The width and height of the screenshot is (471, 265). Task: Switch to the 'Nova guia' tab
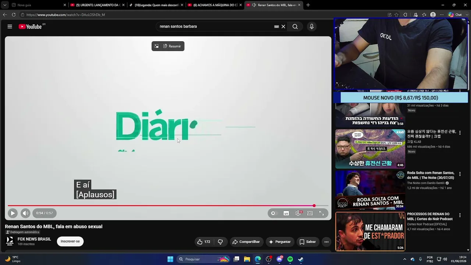coord(39,5)
